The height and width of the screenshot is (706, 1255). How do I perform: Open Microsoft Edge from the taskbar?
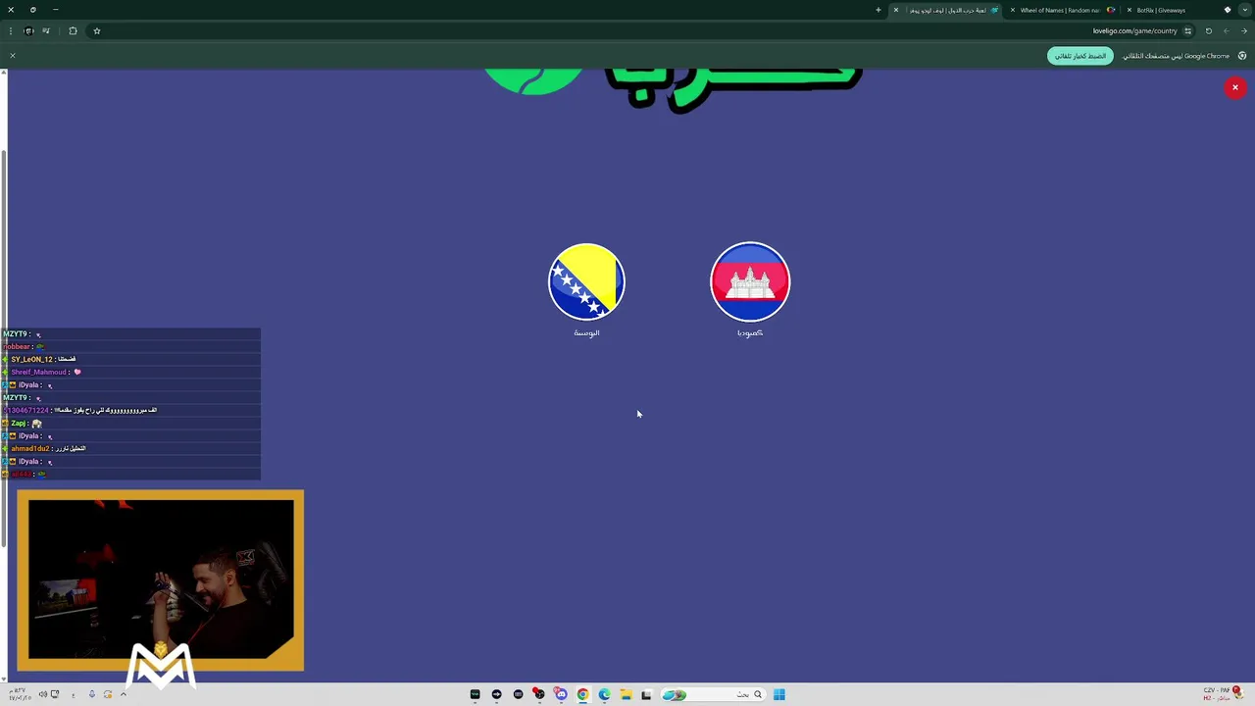pos(604,694)
